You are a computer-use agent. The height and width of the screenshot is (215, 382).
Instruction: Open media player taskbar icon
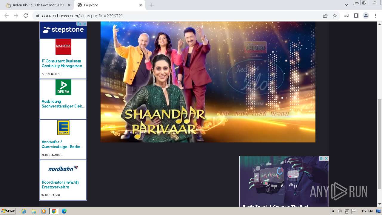point(44,211)
